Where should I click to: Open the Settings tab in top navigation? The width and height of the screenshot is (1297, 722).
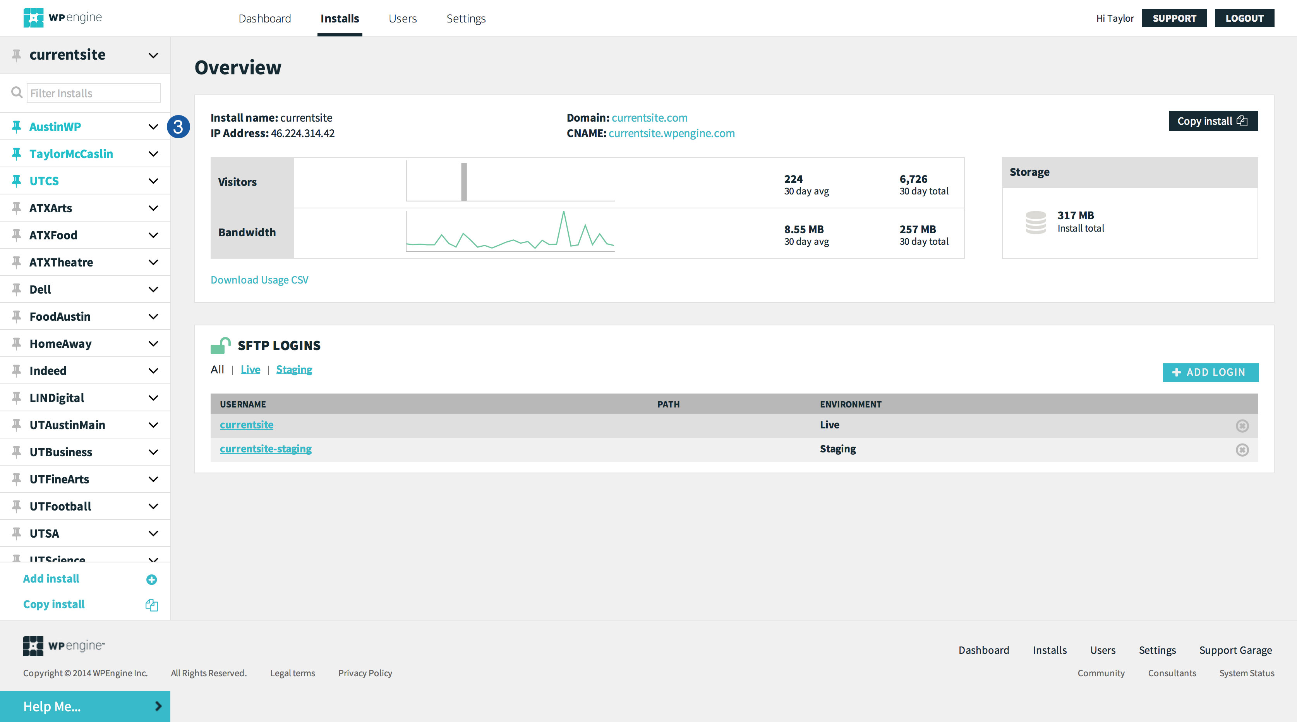(x=466, y=19)
